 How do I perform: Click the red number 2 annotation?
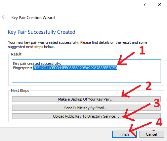[x=149, y=86]
